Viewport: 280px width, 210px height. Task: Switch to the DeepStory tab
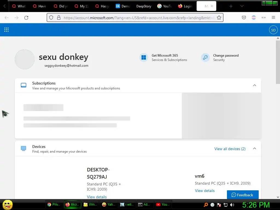click(x=144, y=6)
